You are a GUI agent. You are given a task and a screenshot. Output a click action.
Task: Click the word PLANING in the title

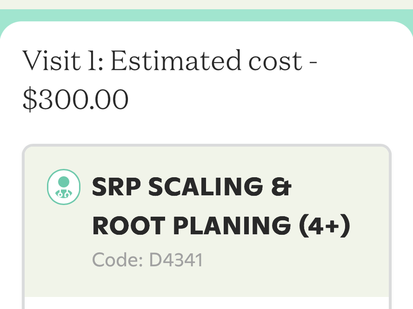tap(232, 226)
